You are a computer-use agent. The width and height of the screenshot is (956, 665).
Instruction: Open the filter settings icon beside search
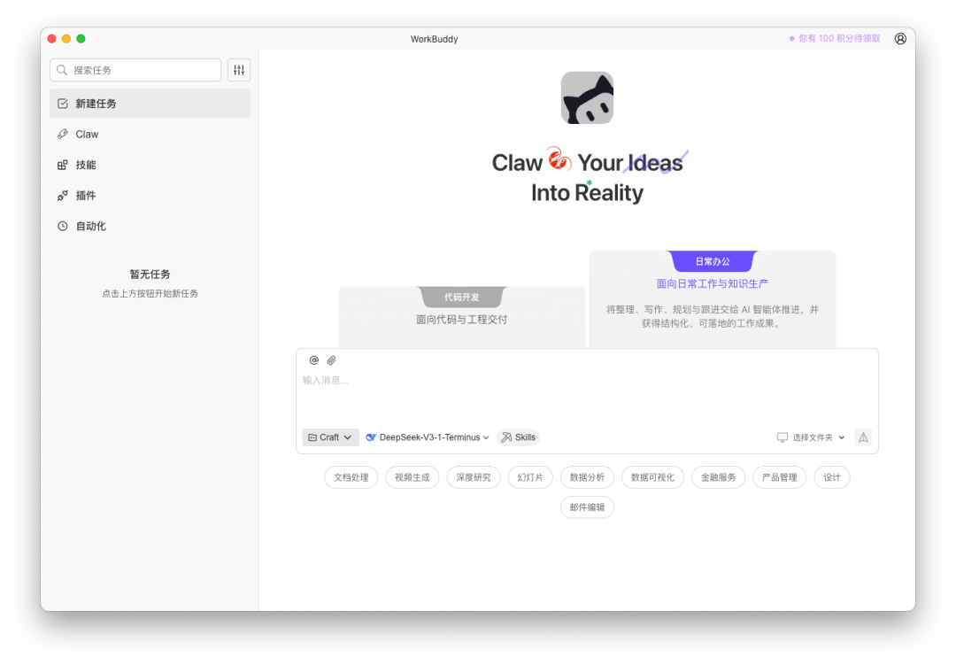(239, 70)
